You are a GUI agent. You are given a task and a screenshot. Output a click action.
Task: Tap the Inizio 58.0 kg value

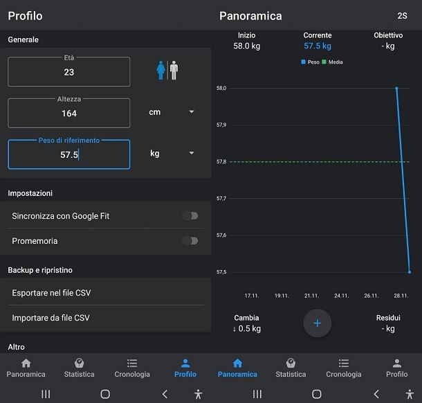pyautogui.click(x=246, y=46)
